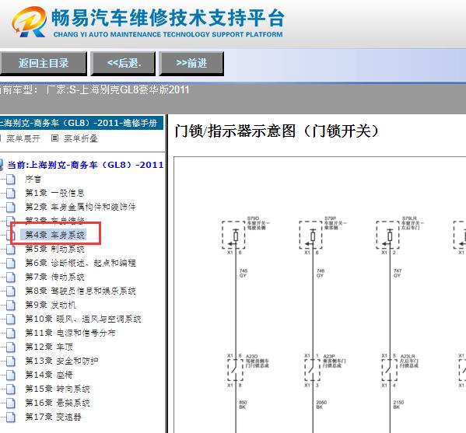Expand the tree via 菜单展开 link
466x433 pixels.
[23, 138]
